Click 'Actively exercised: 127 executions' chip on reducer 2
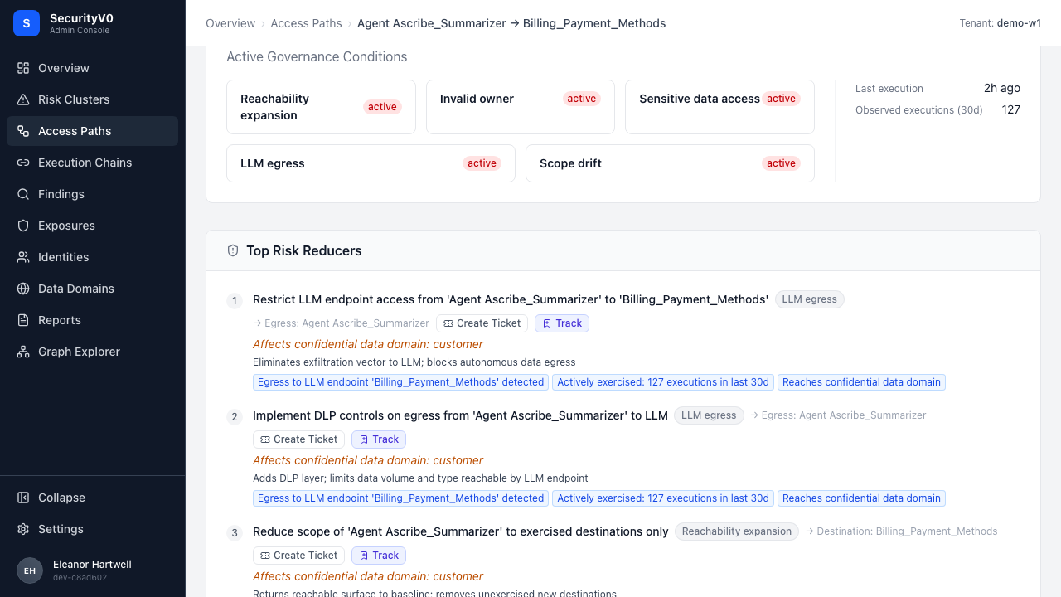1061x597 pixels. point(663,498)
